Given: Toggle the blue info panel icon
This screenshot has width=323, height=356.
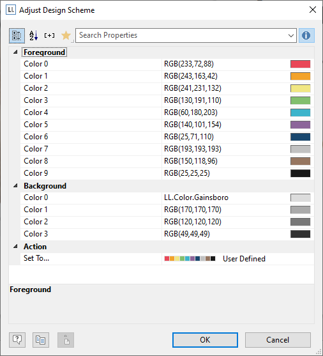Looking at the screenshot, I should point(306,35).
